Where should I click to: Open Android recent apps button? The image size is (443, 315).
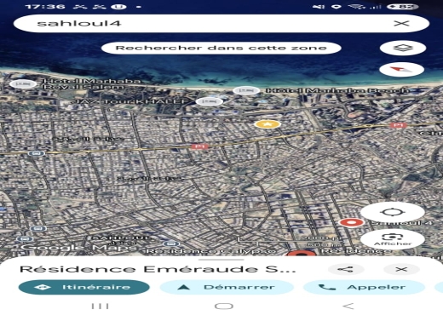tap(100, 306)
